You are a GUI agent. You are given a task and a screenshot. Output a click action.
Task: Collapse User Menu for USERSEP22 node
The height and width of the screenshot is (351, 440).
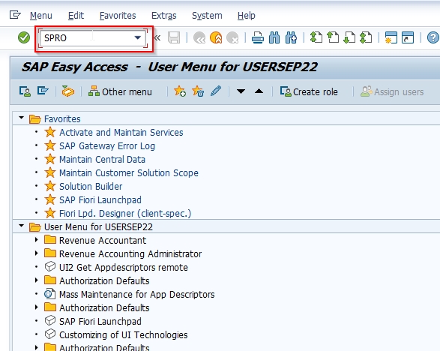pos(21,226)
